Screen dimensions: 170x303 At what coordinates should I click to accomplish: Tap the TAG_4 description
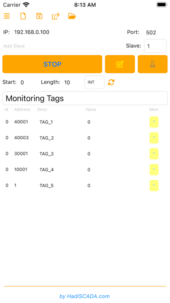[x=46, y=170]
